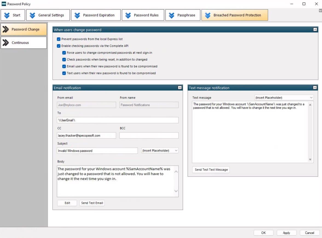Collapse the Email notification panel

[180, 88]
